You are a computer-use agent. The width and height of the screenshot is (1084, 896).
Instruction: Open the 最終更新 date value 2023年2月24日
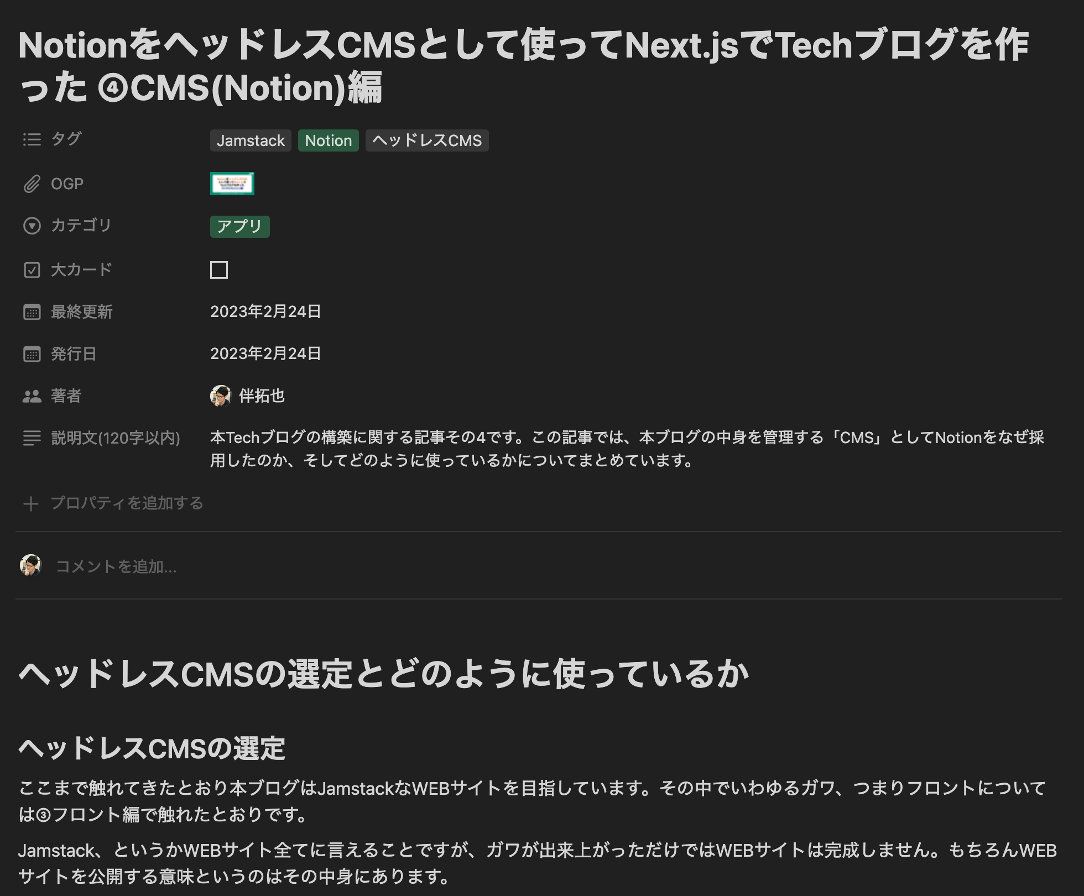pos(265,312)
